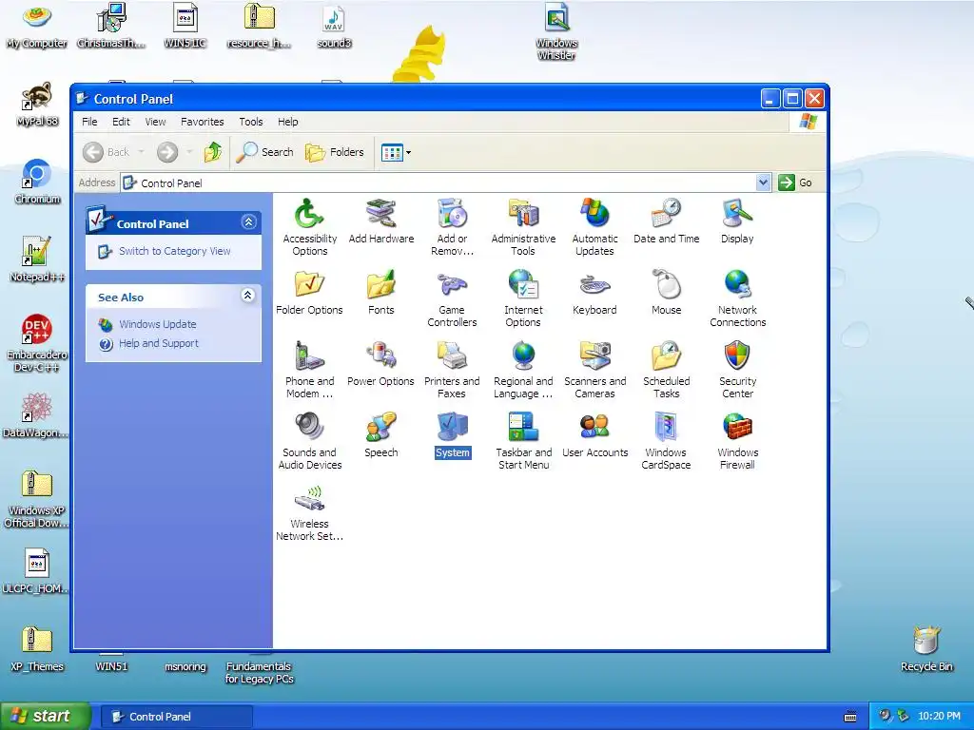Select Scanners and Cameras icon
This screenshot has width=974, height=730.
pos(595,357)
